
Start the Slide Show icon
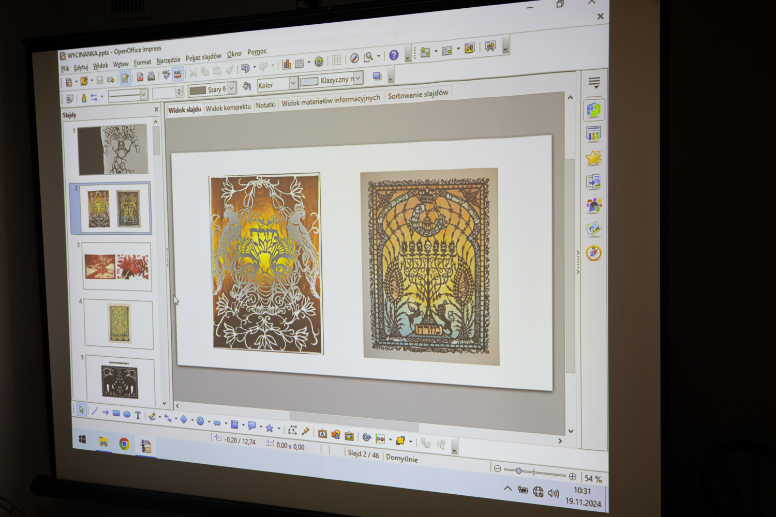[490, 47]
